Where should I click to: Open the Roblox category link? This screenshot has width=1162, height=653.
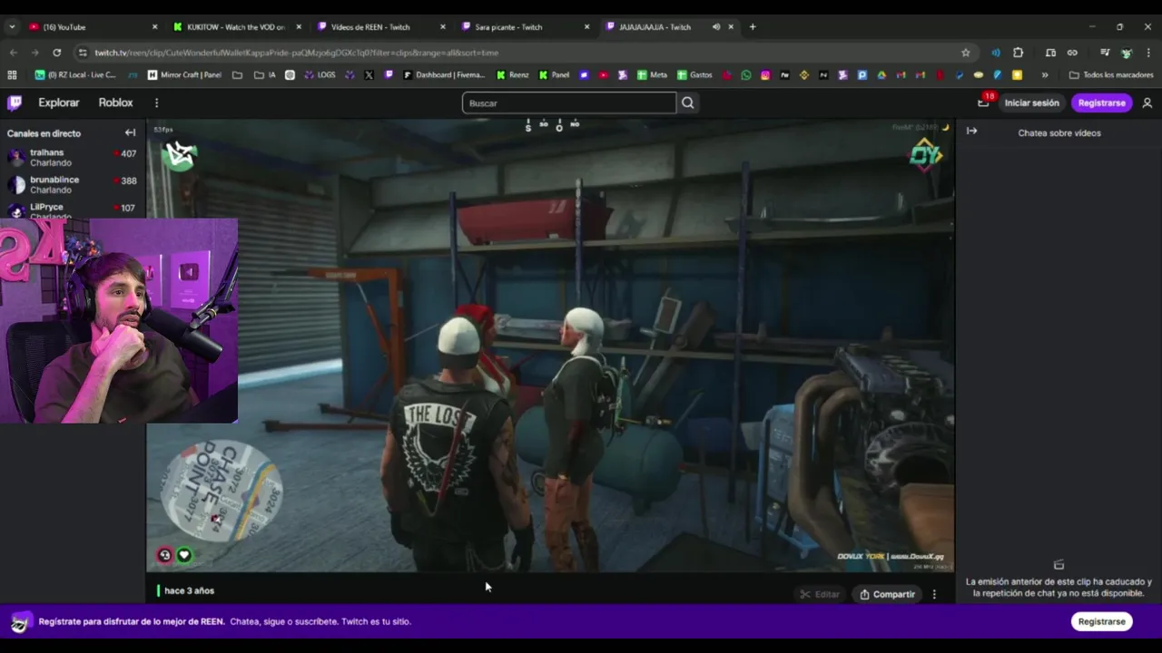click(115, 102)
